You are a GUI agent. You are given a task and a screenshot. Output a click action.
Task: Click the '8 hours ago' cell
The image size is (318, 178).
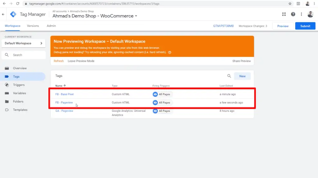coord(227,111)
